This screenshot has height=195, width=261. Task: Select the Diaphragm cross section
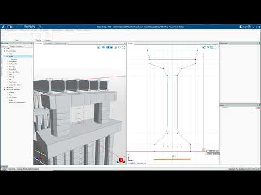[x=13, y=82]
